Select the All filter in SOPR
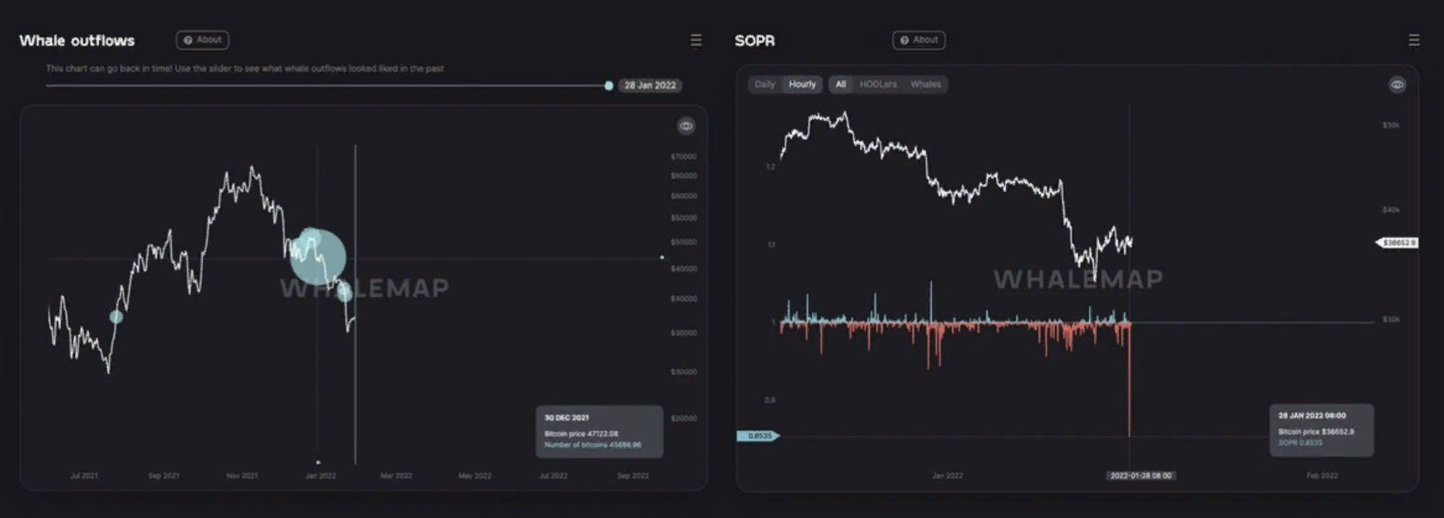The height and width of the screenshot is (518, 1444). [840, 84]
